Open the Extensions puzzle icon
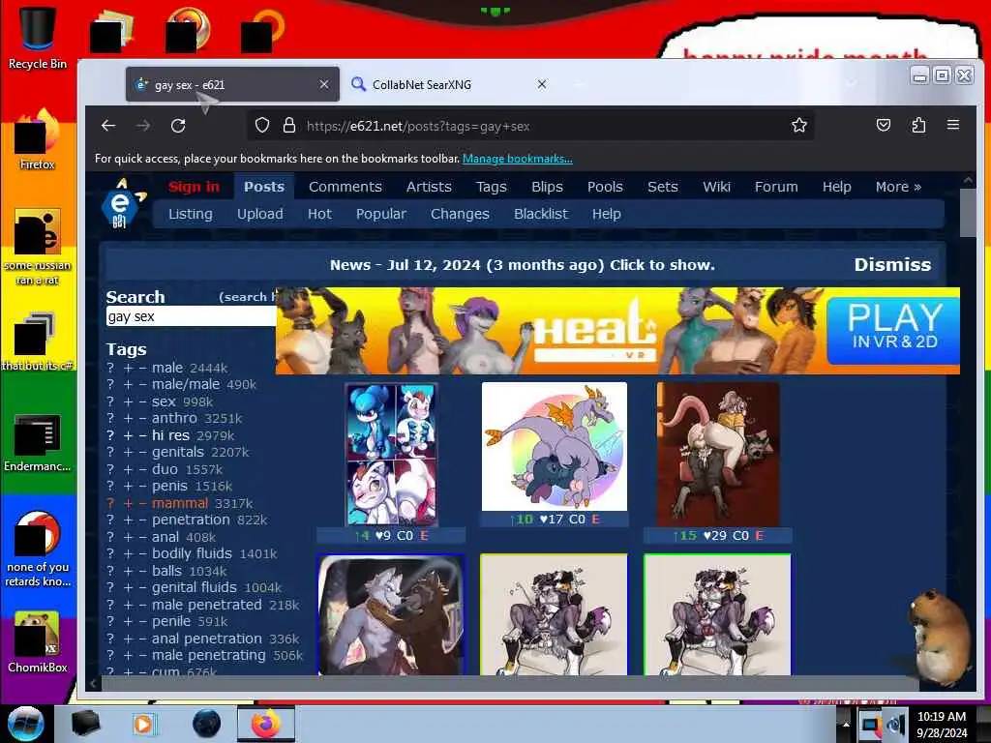 point(918,125)
